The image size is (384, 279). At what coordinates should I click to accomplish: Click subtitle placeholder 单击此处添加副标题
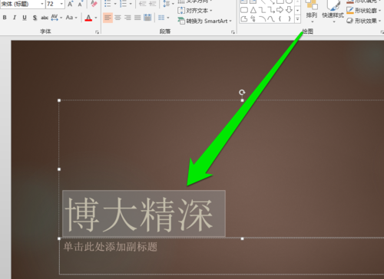click(x=110, y=247)
